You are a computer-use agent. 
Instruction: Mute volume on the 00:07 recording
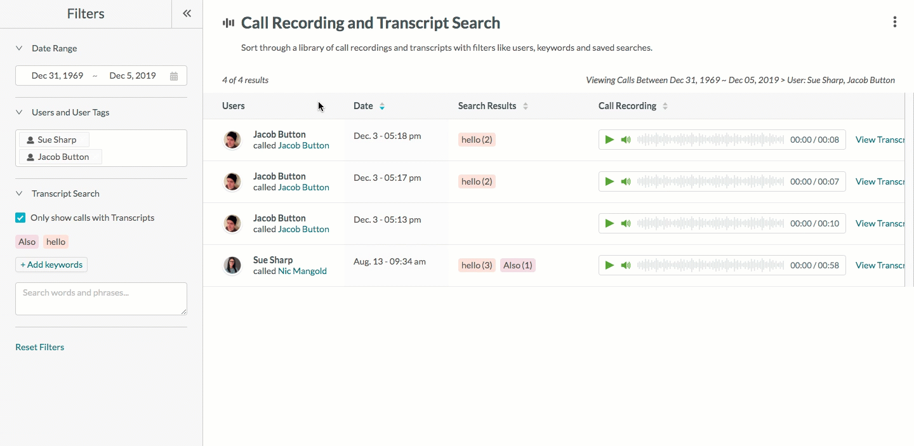point(626,181)
